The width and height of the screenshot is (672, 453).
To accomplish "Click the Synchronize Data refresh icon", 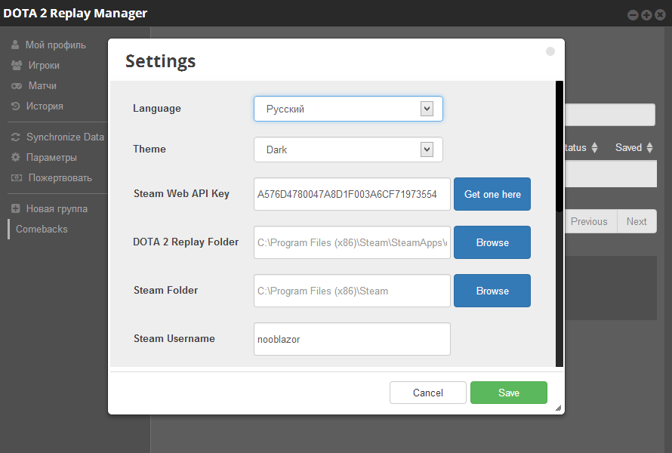I will (15, 137).
